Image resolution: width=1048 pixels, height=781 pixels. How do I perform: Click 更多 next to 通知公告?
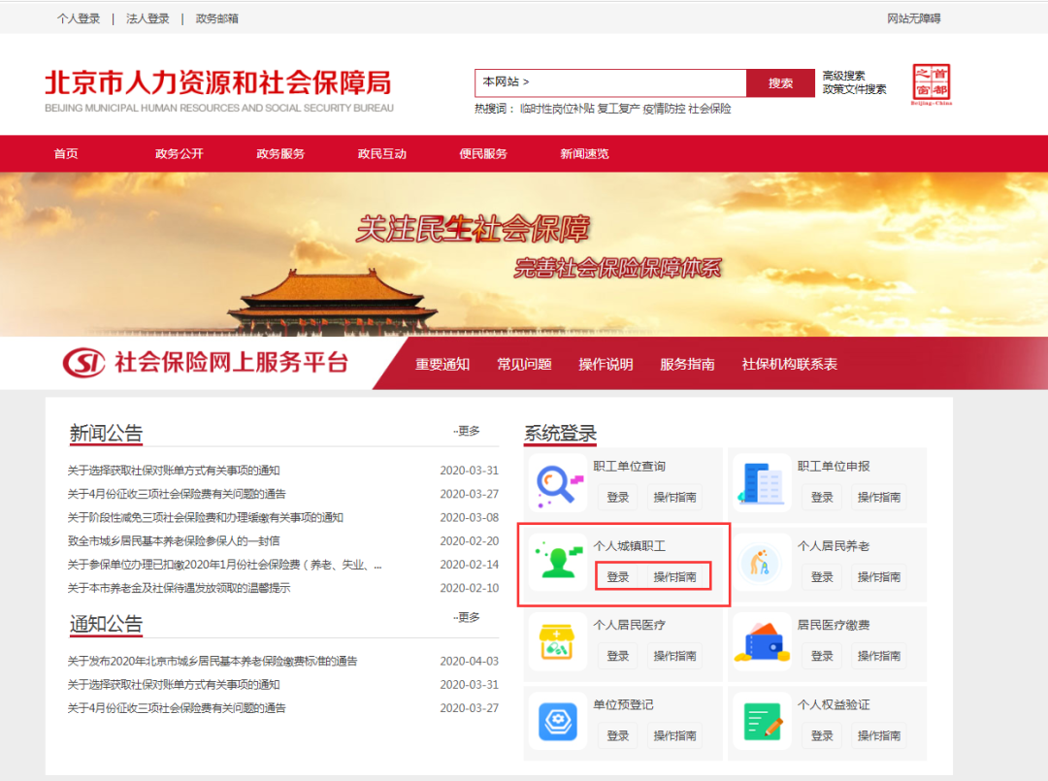point(467,617)
